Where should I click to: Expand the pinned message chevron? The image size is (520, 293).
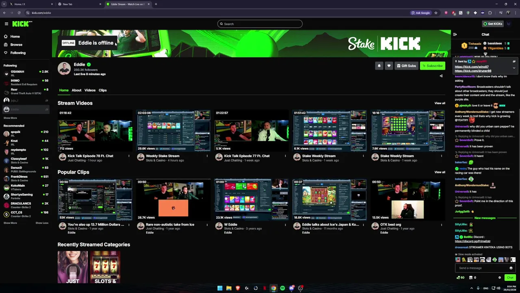pos(514,68)
